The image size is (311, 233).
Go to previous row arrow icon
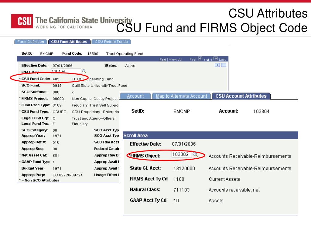[200, 59]
